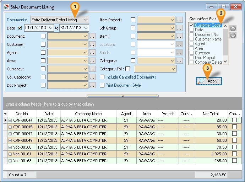The height and width of the screenshot is (182, 245).
Task: Uncheck Customer Code in Group/Sort list
Action: click(x=192, y=26)
